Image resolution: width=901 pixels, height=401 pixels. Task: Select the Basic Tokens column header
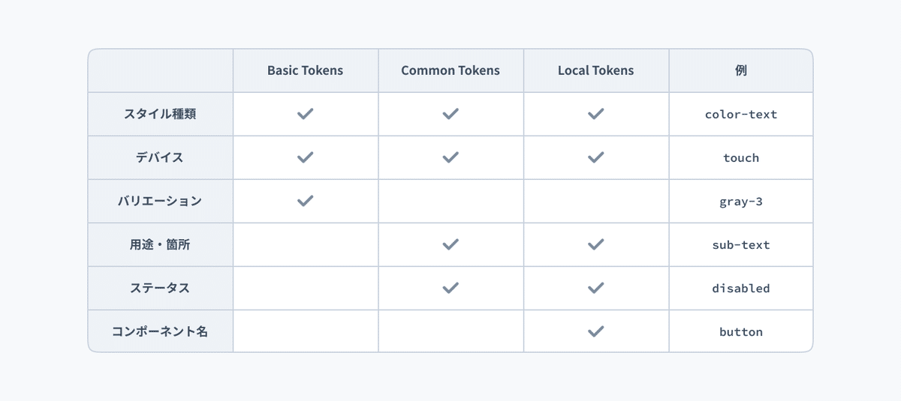(305, 70)
